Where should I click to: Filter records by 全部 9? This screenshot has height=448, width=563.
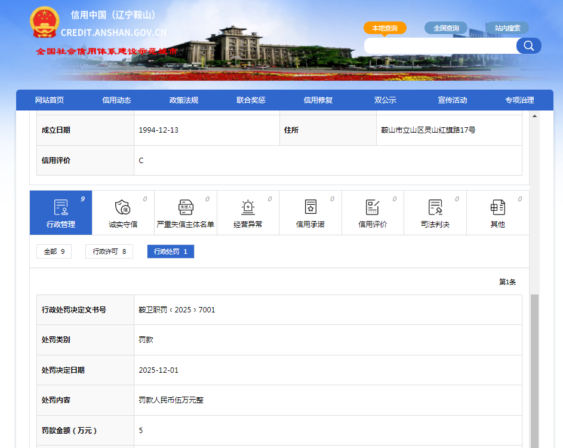pos(54,251)
